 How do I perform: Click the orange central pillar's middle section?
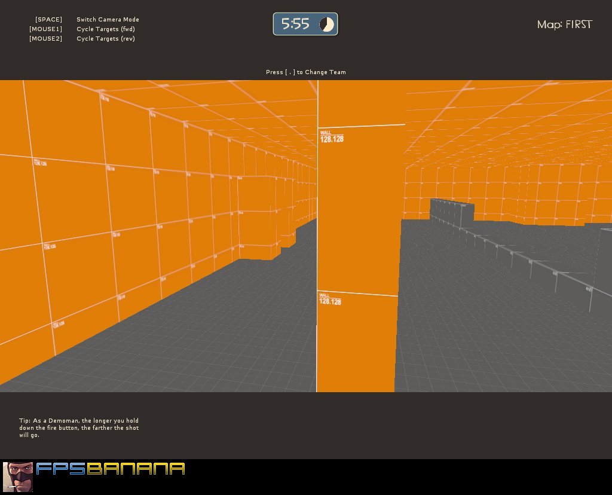[x=357, y=215]
